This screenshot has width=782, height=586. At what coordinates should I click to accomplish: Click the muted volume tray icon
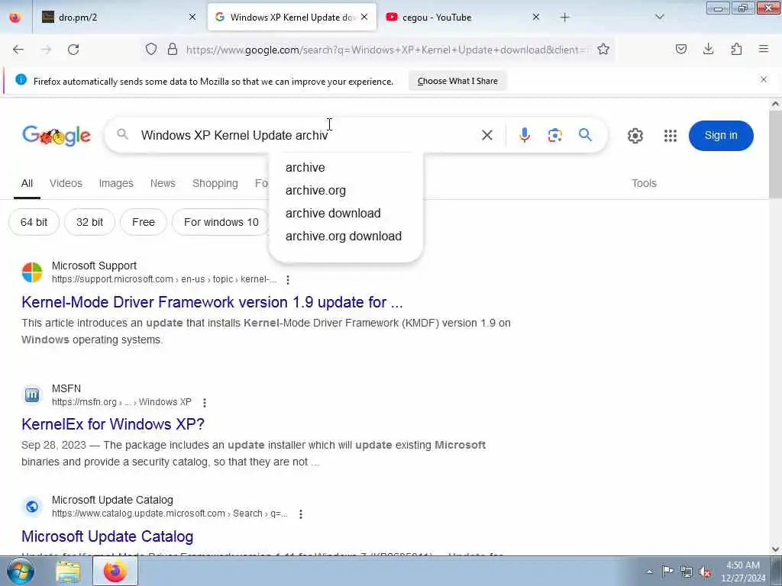coord(705,572)
